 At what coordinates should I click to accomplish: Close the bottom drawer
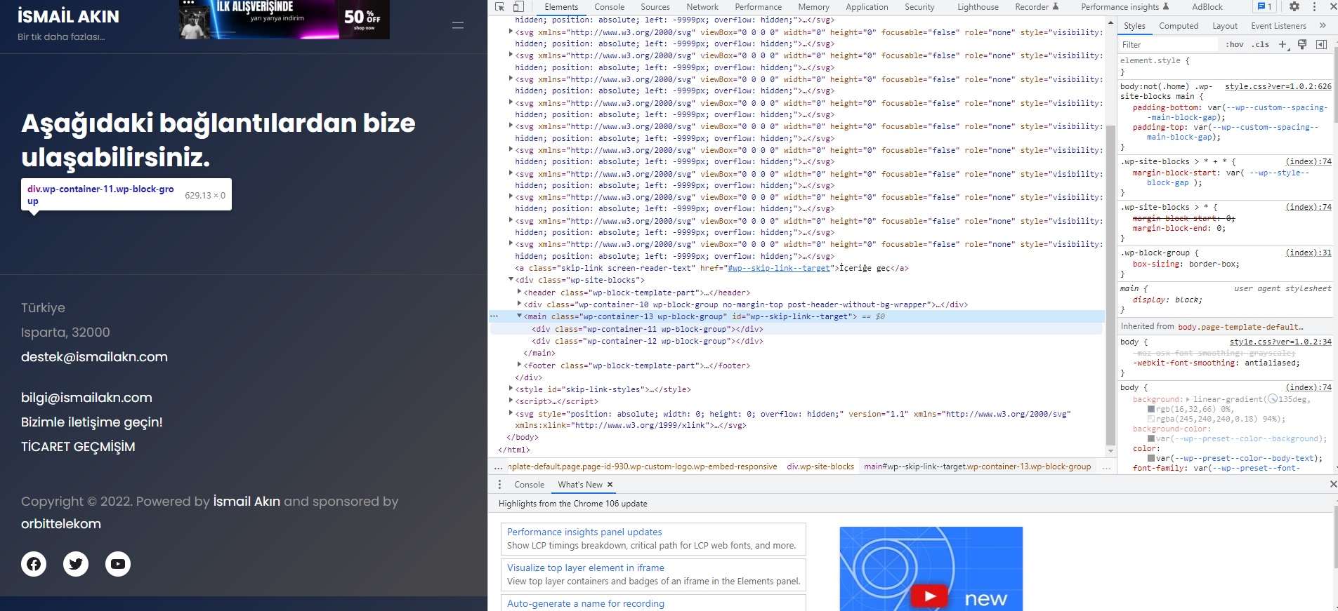(1333, 484)
